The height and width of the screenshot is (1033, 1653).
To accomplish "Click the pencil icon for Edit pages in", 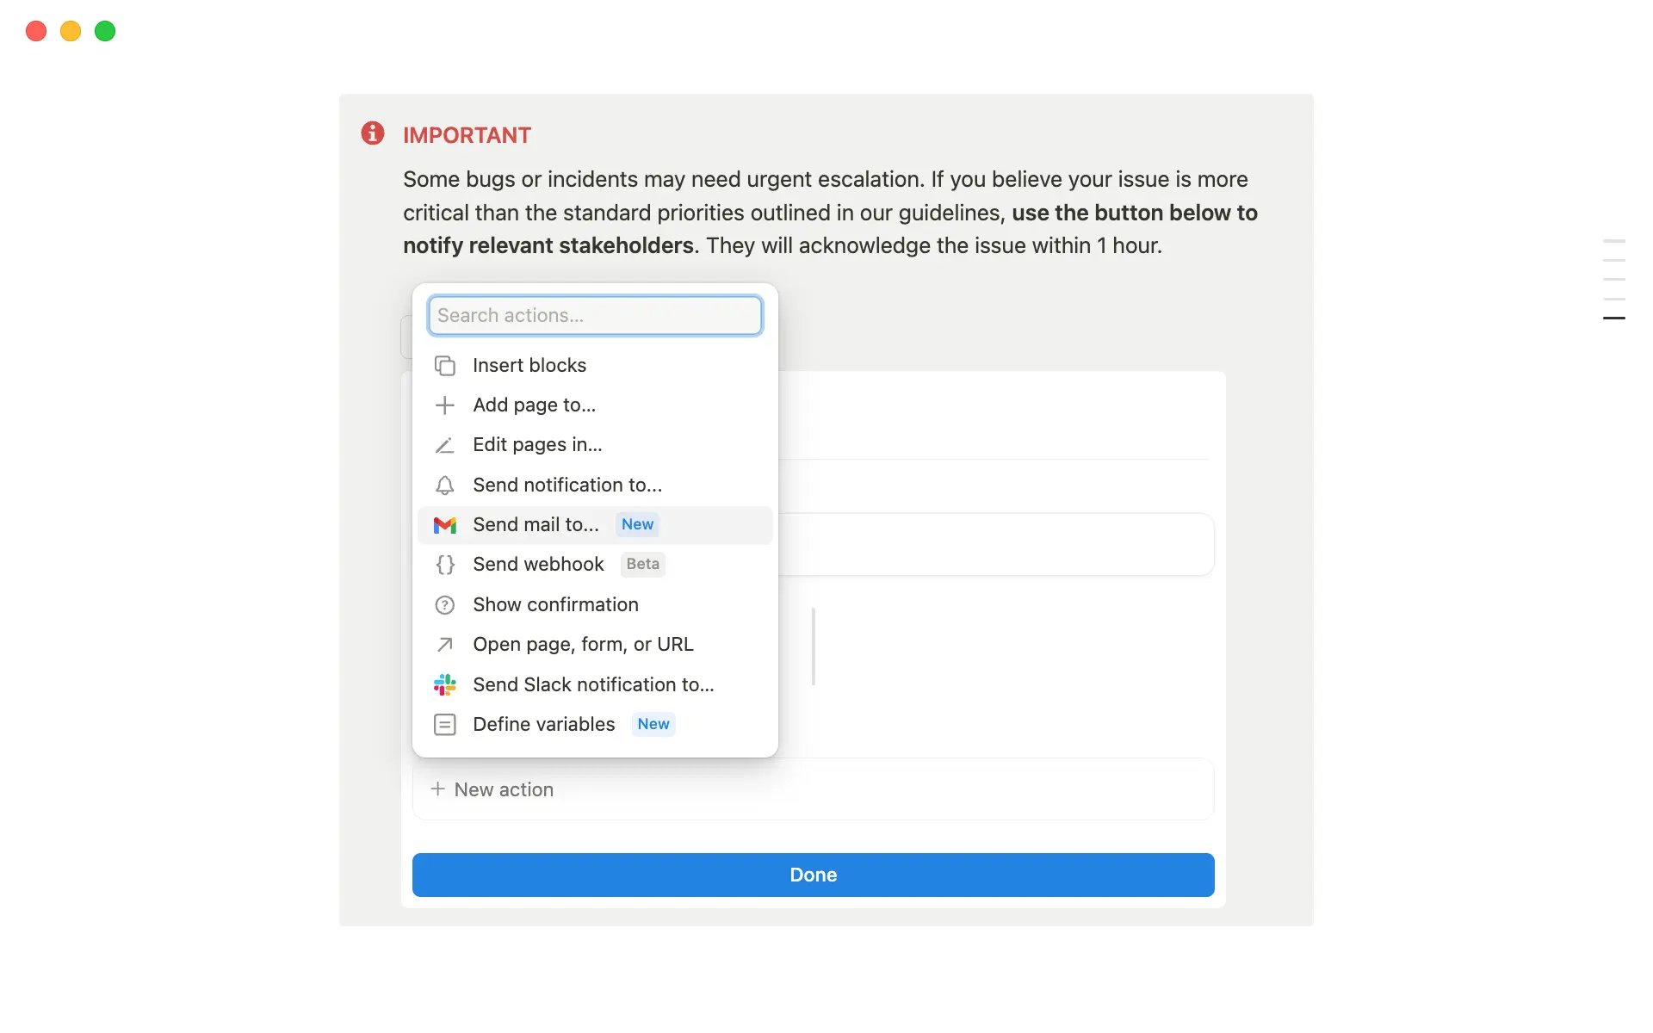I will 444,445.
